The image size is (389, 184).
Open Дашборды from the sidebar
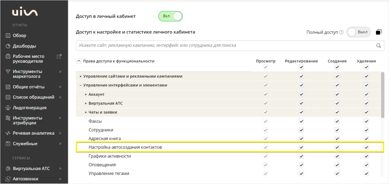pos(24,46)
